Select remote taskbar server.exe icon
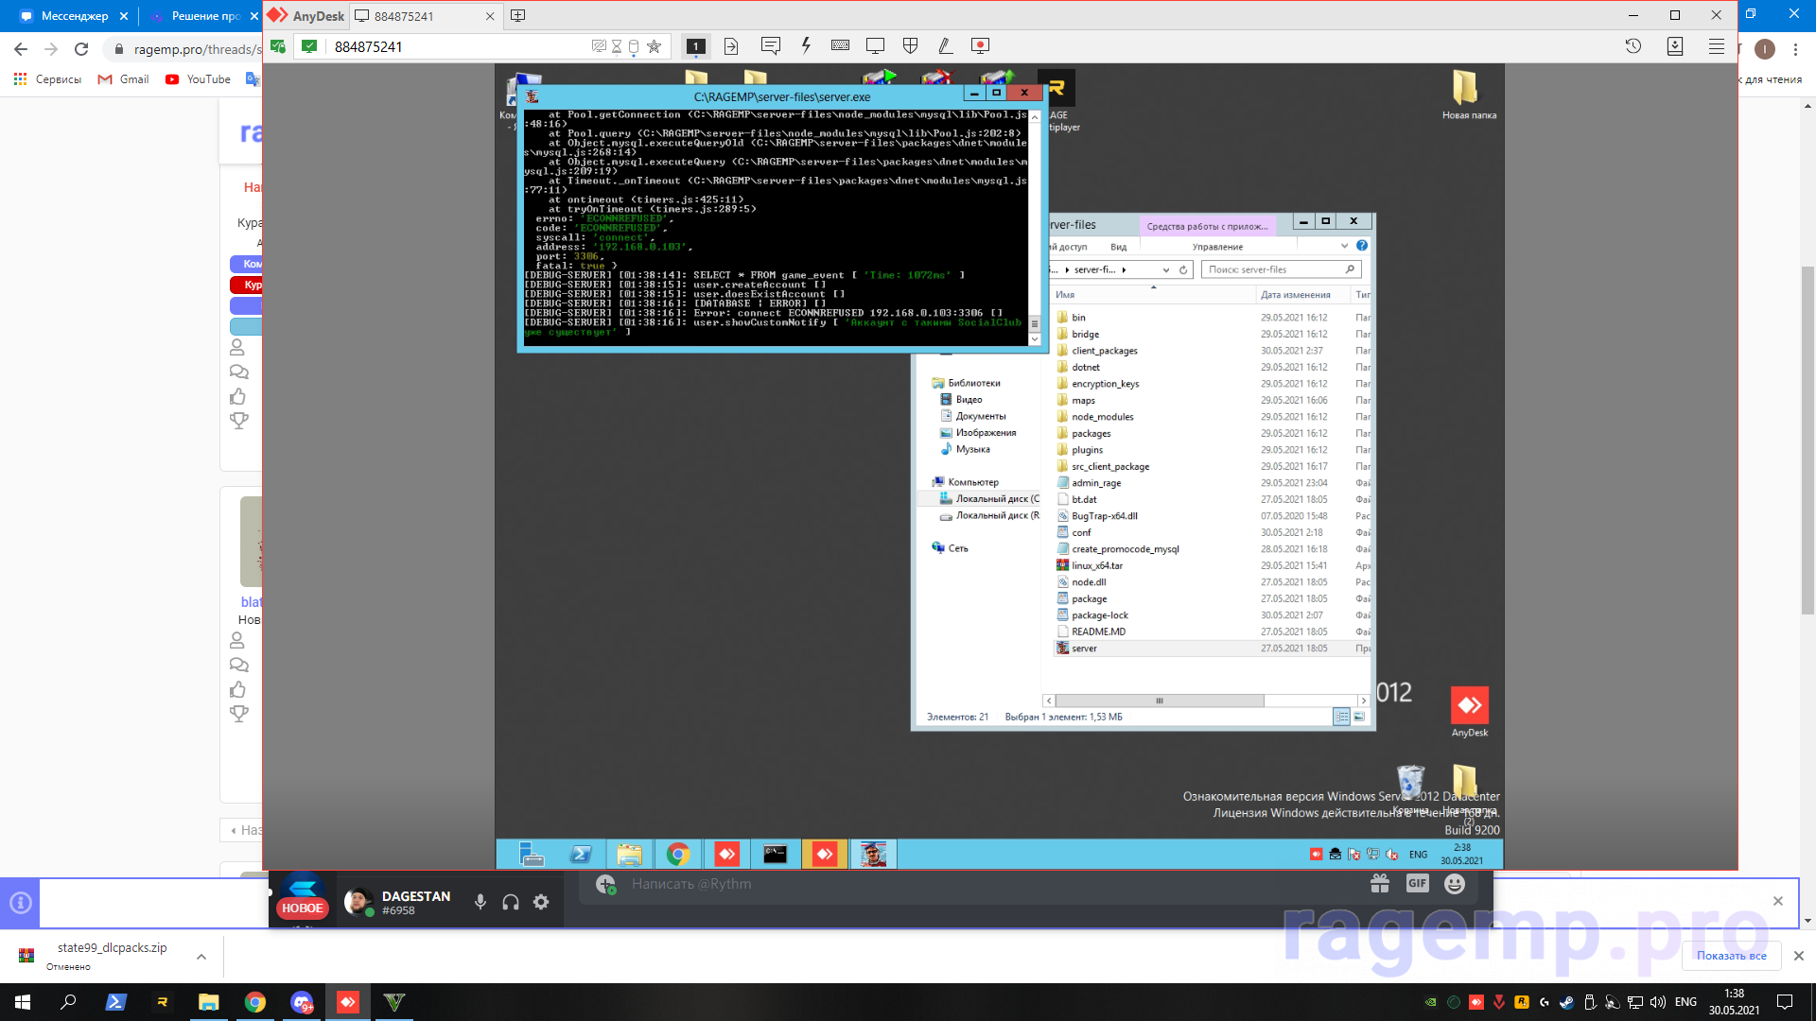 (x=873, y=855)
